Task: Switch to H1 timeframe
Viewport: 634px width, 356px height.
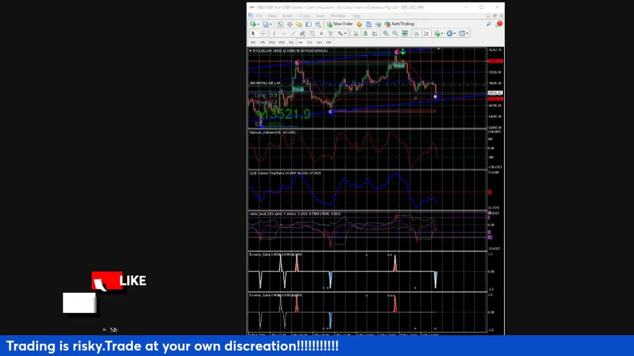Action: pyautogui.click(x=291, y=42)
